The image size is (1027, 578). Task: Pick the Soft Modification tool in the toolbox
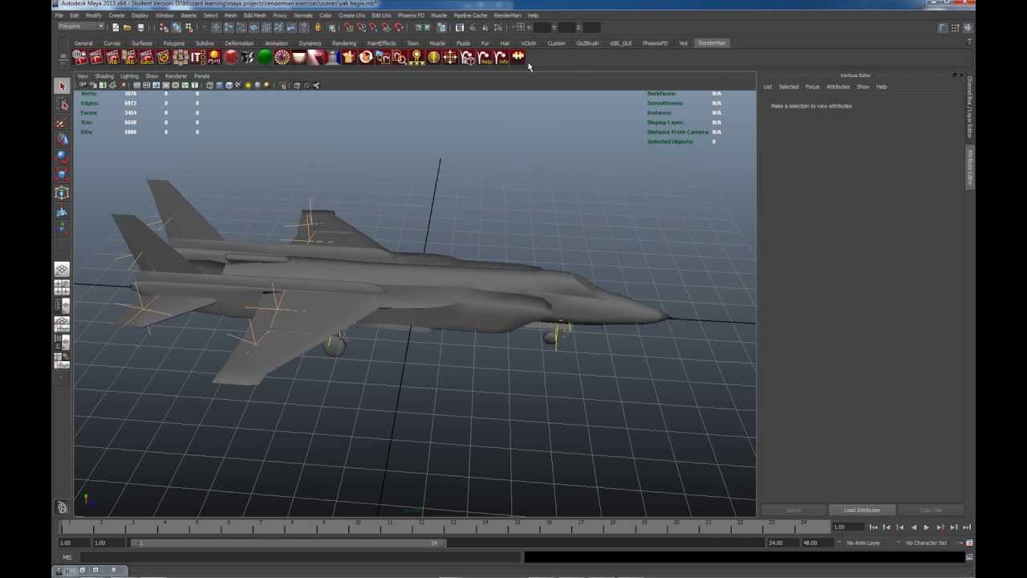tap(62, 212)
